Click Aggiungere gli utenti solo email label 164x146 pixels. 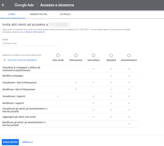pos(19,117)
